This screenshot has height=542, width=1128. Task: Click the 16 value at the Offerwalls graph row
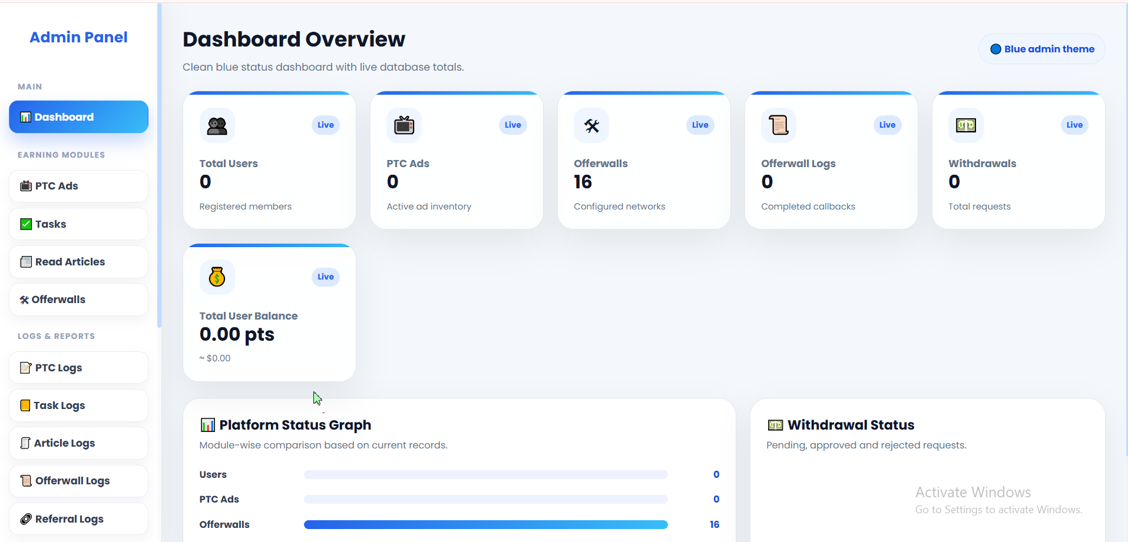(x=714, y=524)
